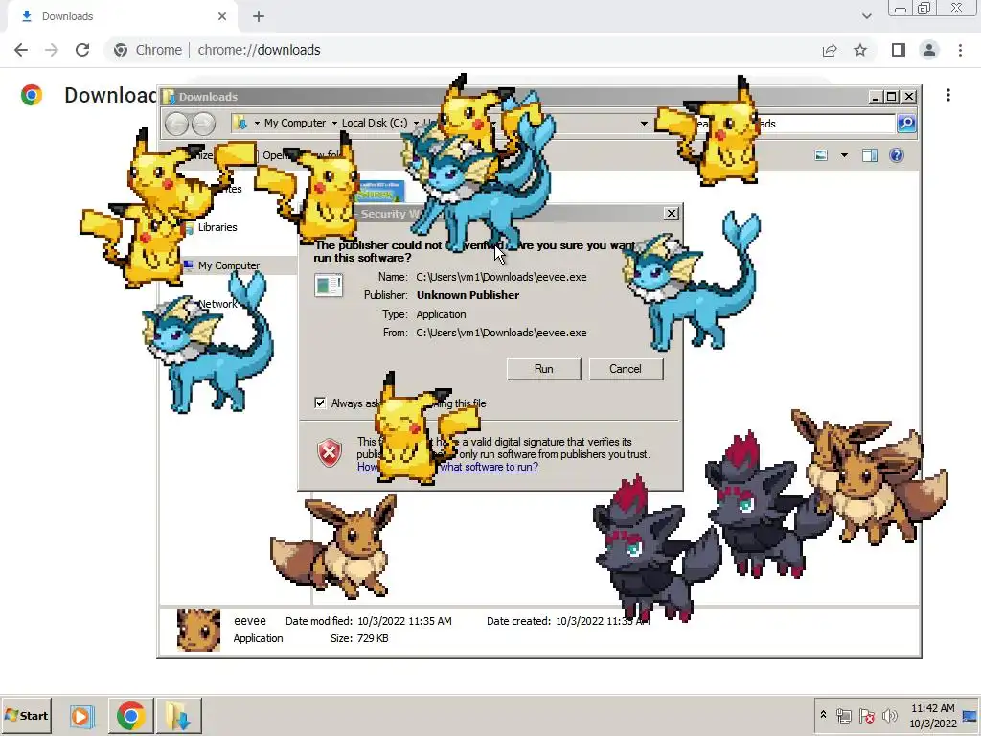Open the Explorer folder taskbar icon

pyautogui.click(x=178, y=715)
